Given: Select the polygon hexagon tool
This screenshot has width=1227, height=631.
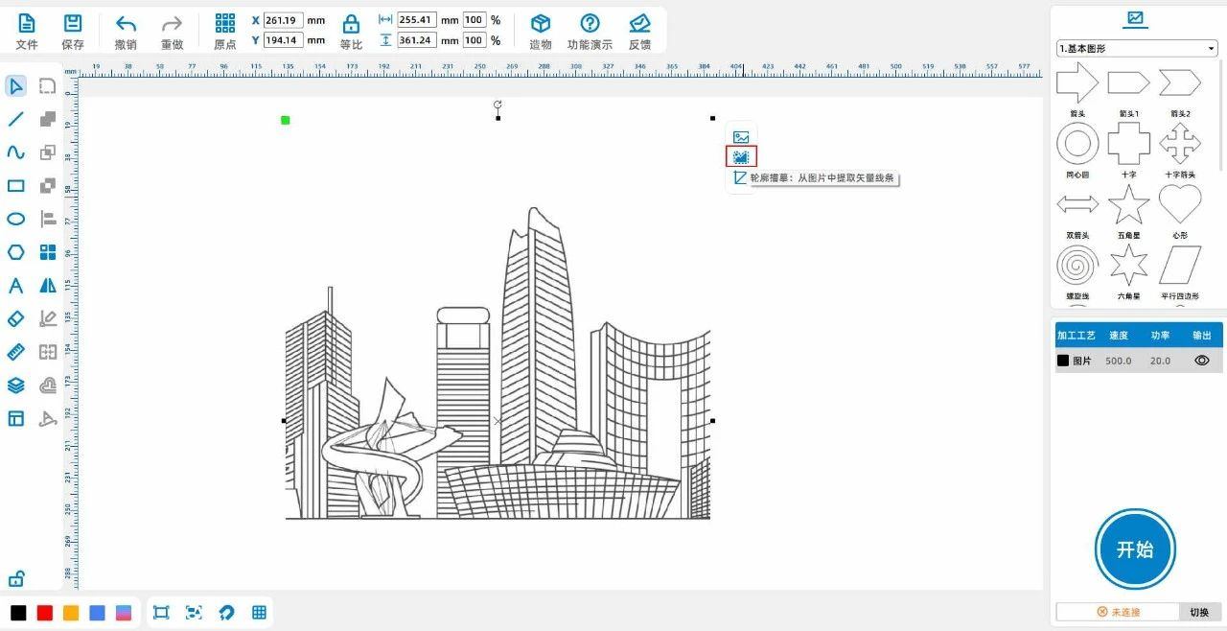Looking at the screenshot, I should tap(16, 252).
